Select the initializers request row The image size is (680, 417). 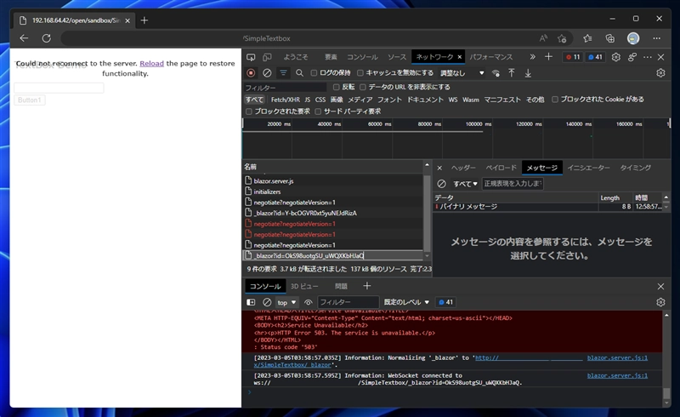coord(332,191)
